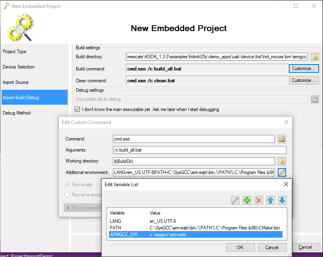Click the 'en_US.UTF-8' value cell
Viewport: 323px width, 257px height.
[x=163, y=221]
